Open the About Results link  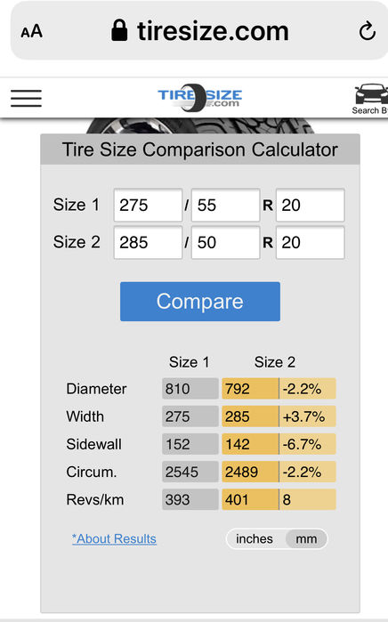[114, 538]
